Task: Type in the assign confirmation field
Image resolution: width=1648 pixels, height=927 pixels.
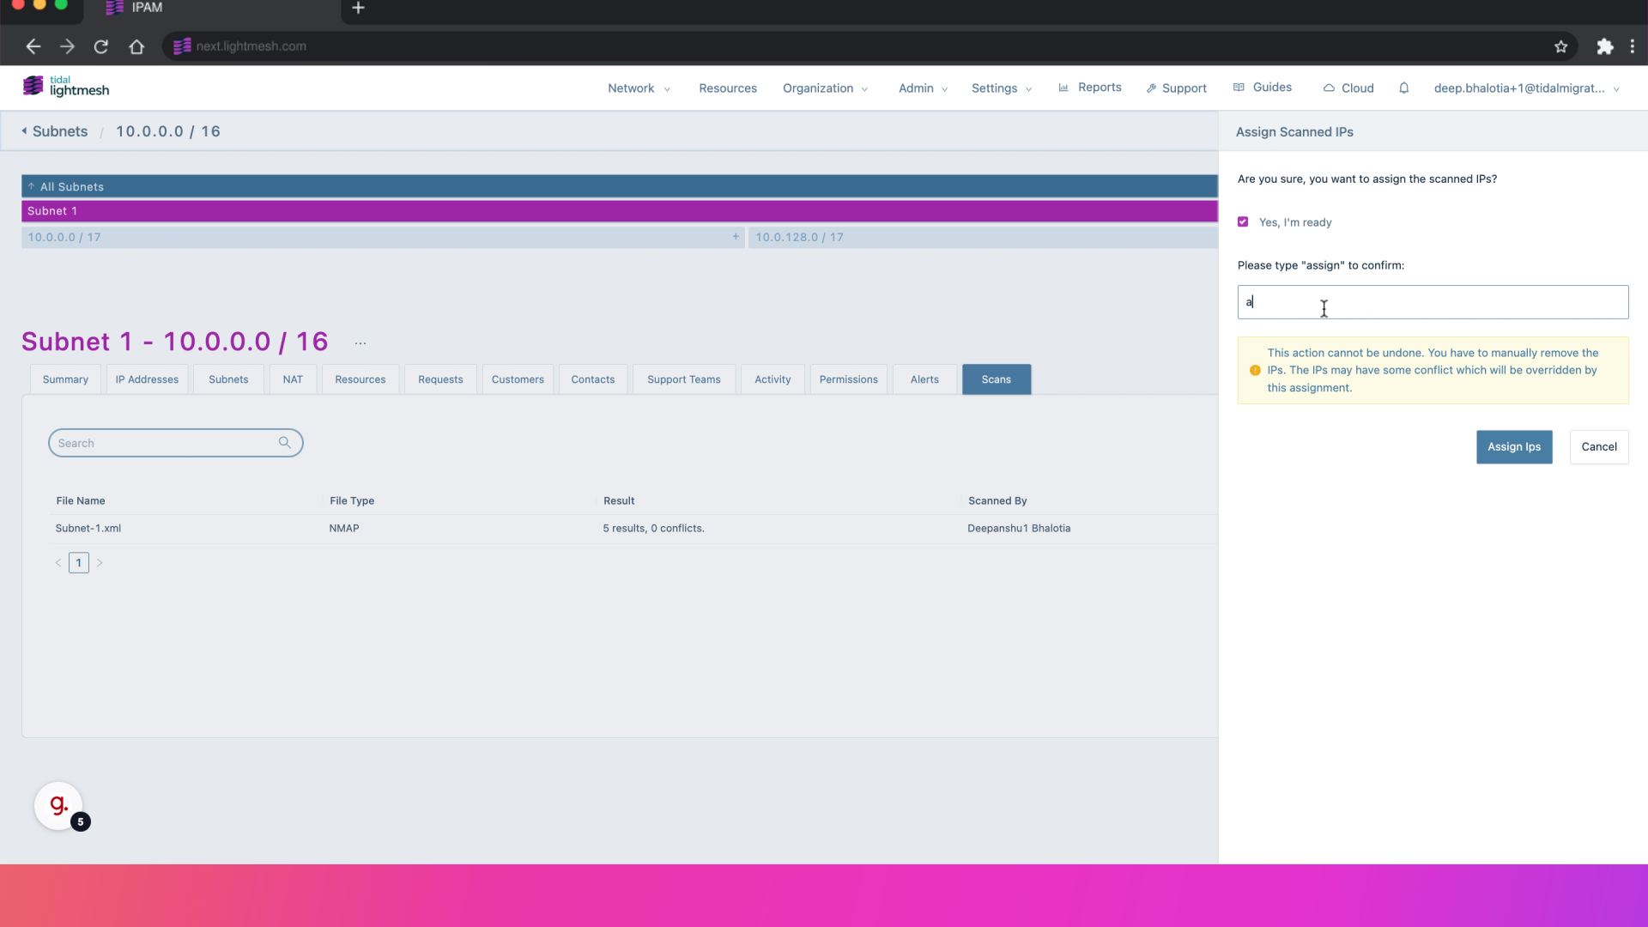Action: (x=1431, y=301)
